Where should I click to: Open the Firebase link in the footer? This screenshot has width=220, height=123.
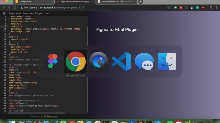(51, 117)
